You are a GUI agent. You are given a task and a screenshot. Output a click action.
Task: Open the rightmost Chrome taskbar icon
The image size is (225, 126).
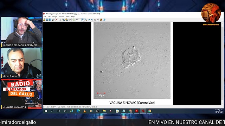point(150,111)
